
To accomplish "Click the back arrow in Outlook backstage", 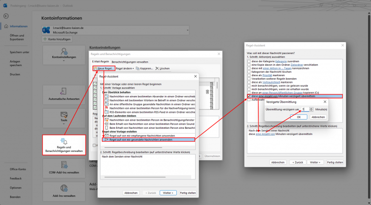I will pyautogui.click(x=5, y=16).
